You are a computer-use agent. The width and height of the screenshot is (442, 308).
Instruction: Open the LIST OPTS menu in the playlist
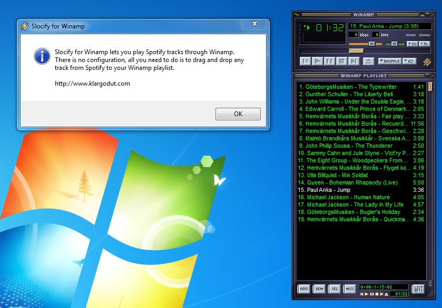[419, 289]
